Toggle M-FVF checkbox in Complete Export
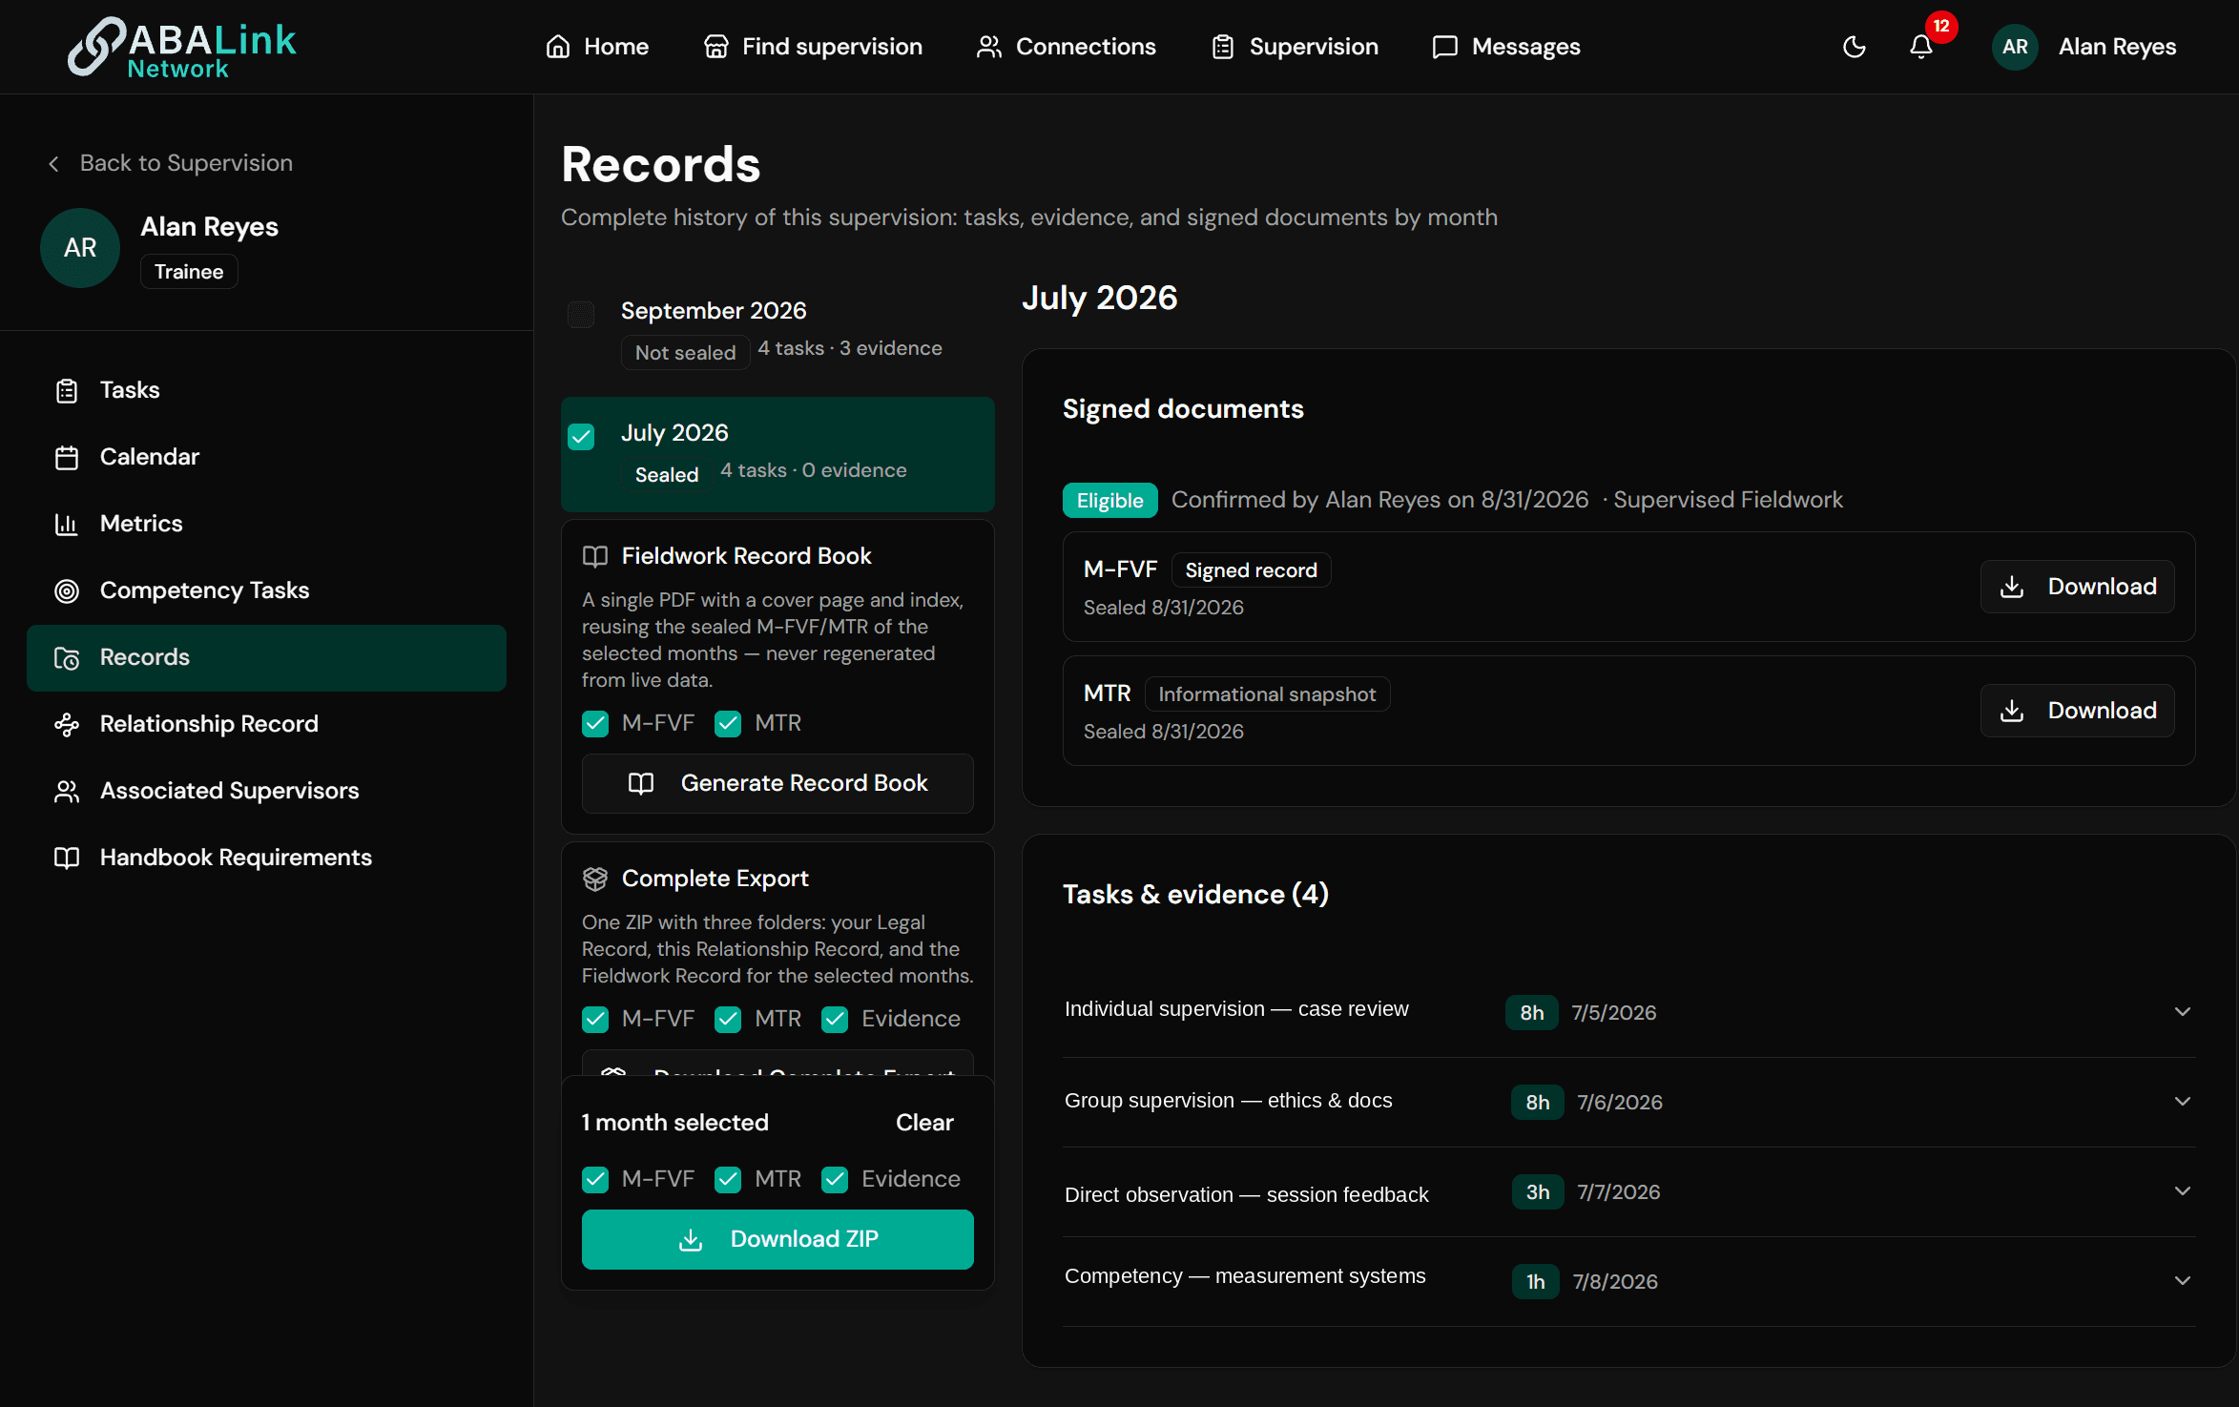Viewport: 2239px width, 1407px height. click(595, 1020)
